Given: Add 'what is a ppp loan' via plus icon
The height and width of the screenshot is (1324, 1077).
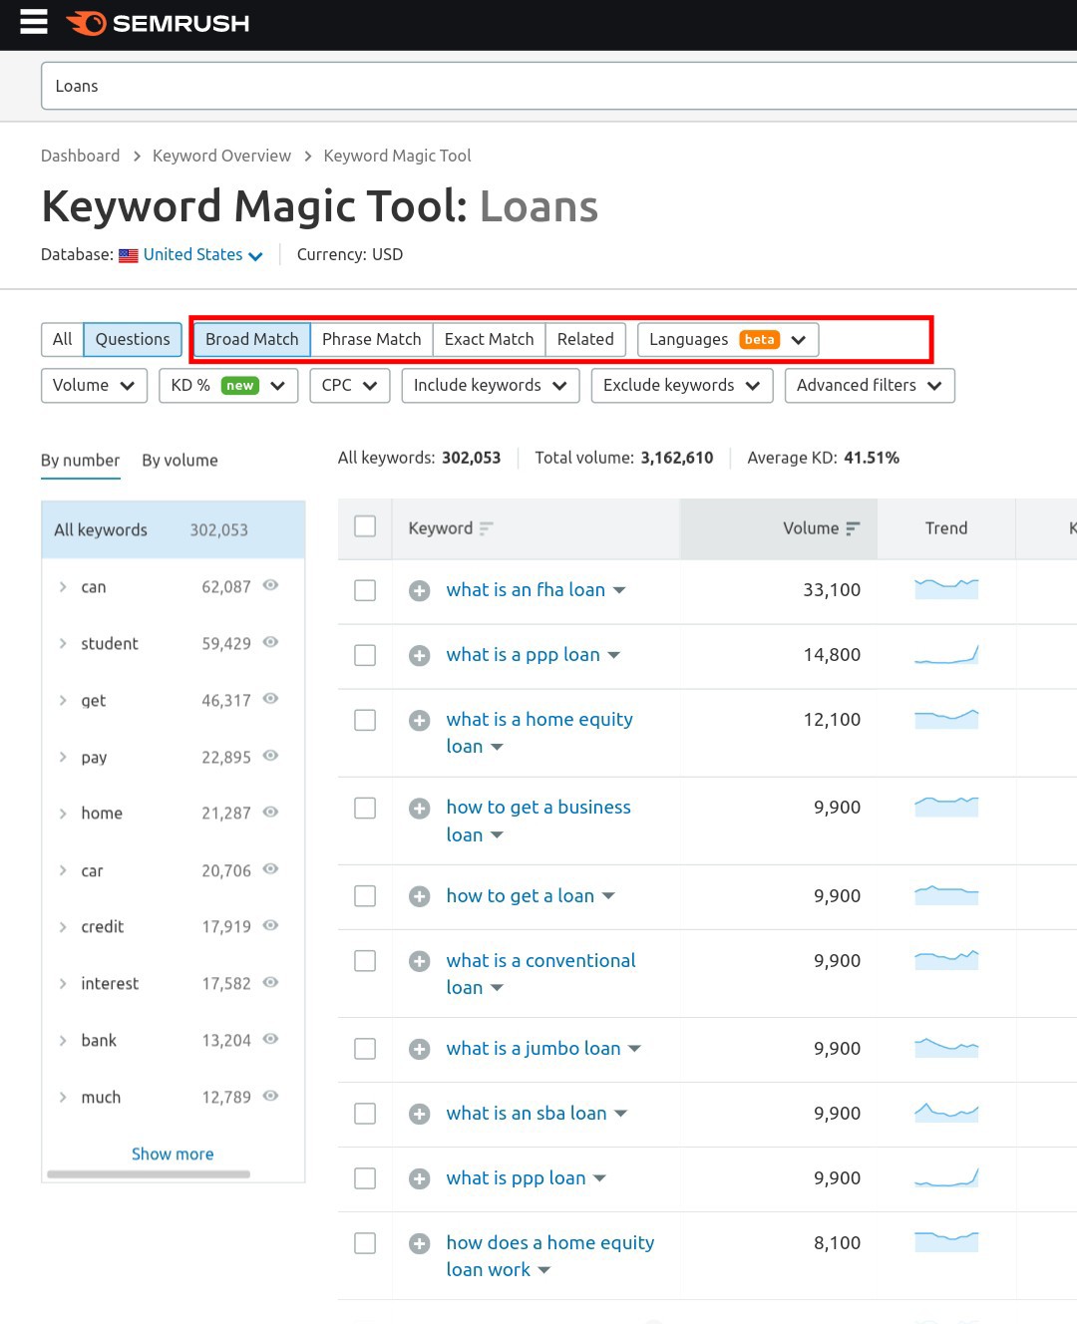Looking at the screenshot, I should point(420,656).
